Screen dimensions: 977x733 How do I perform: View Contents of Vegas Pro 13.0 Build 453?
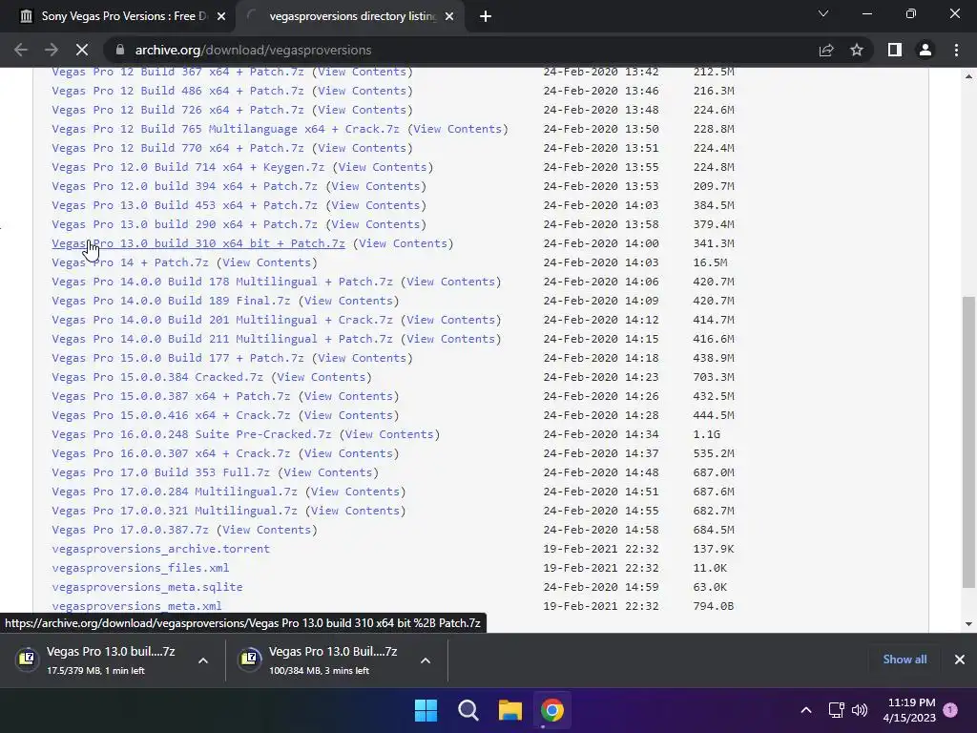[376, 205]
